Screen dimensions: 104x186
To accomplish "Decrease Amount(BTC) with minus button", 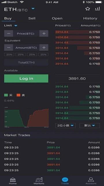I will coord(9,47).
